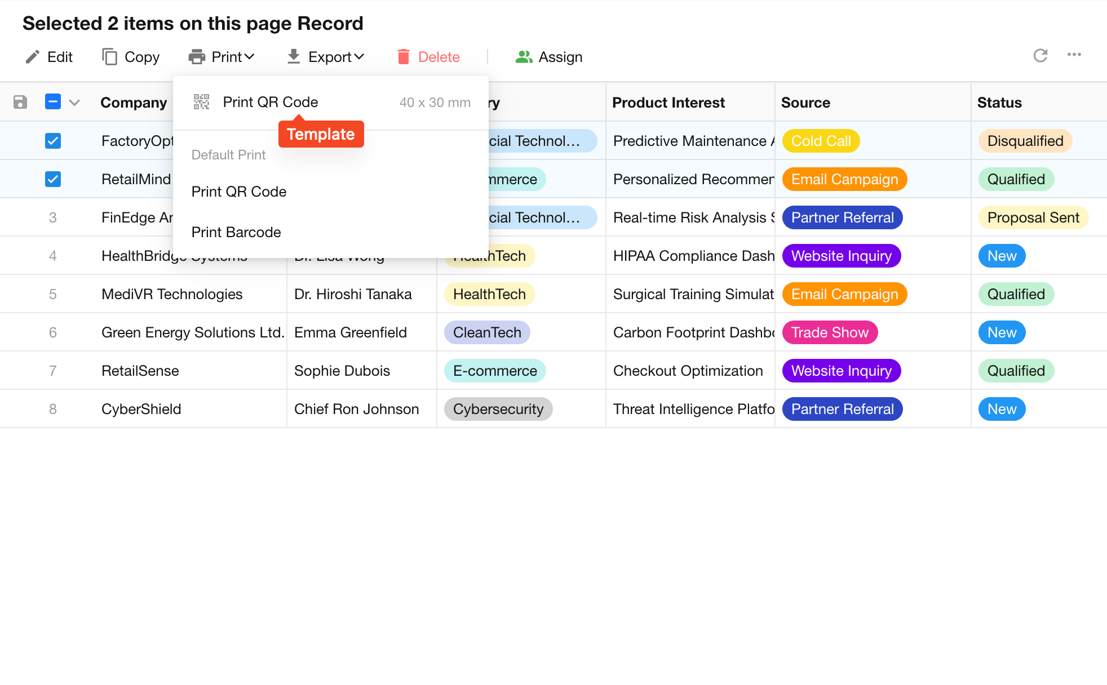Click the red Template tooltip badge
The width and height of the screenshot is (1107, 685).
coord(321,134)
